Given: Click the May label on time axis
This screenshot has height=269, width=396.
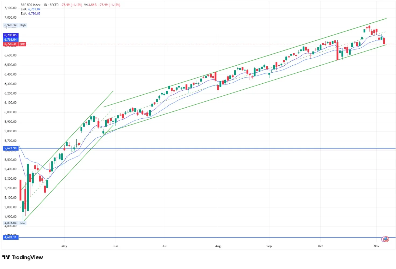Looking at the screenshot, I should (x=64, y=246).
